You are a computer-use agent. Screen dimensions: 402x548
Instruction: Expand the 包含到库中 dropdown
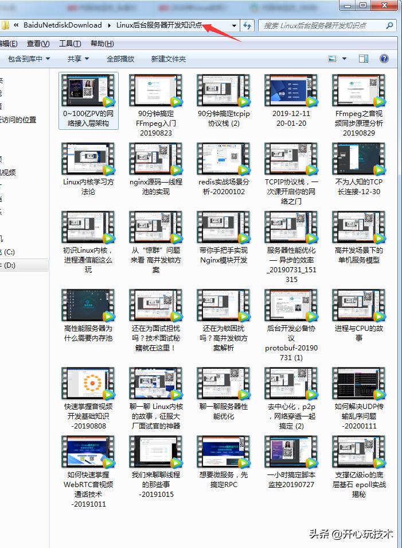pos(48,59)
